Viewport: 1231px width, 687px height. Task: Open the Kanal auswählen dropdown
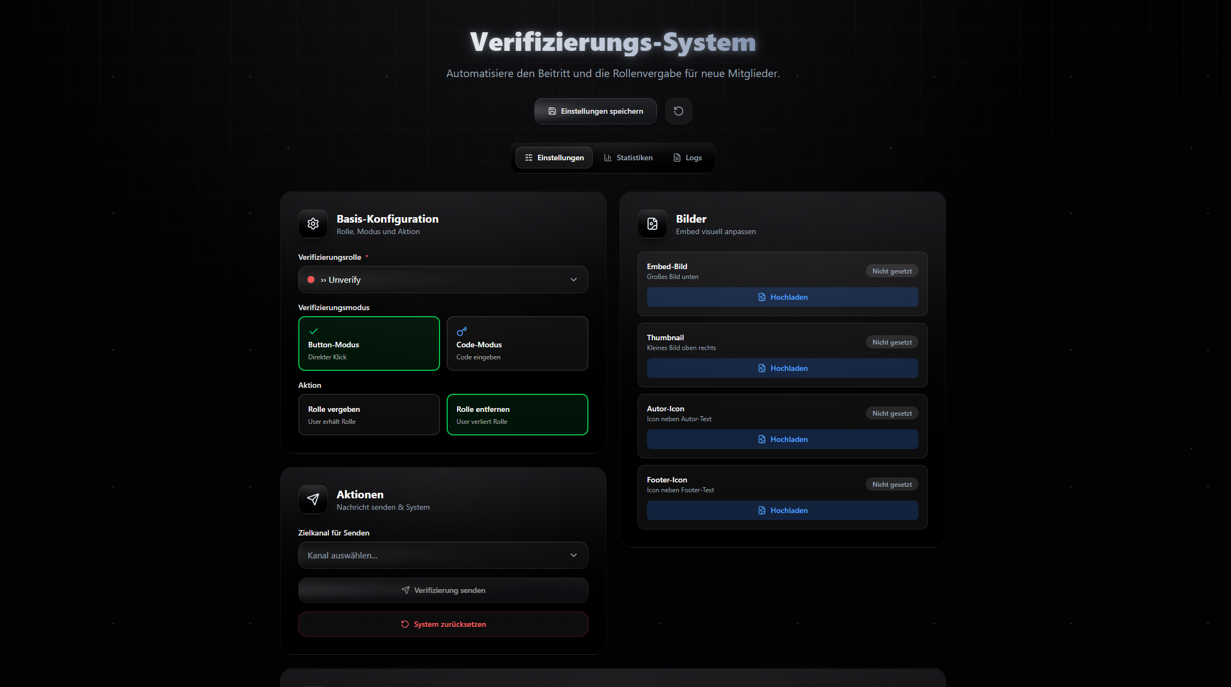click(442, 555)
